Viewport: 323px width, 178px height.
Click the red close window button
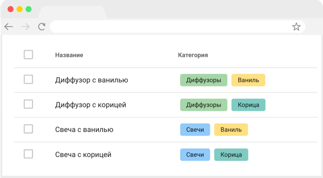coord(10,9)
